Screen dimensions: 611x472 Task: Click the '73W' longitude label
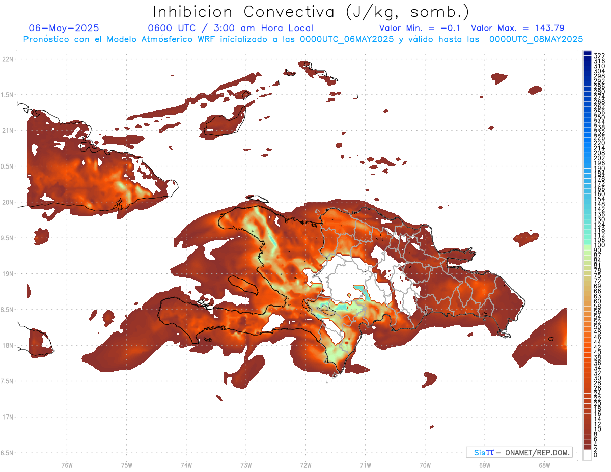pyautogui.click(x=246, y=465)
